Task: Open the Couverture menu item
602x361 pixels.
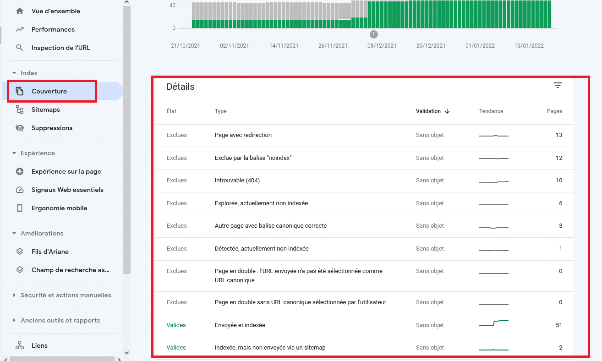Action: coord(49,91)
